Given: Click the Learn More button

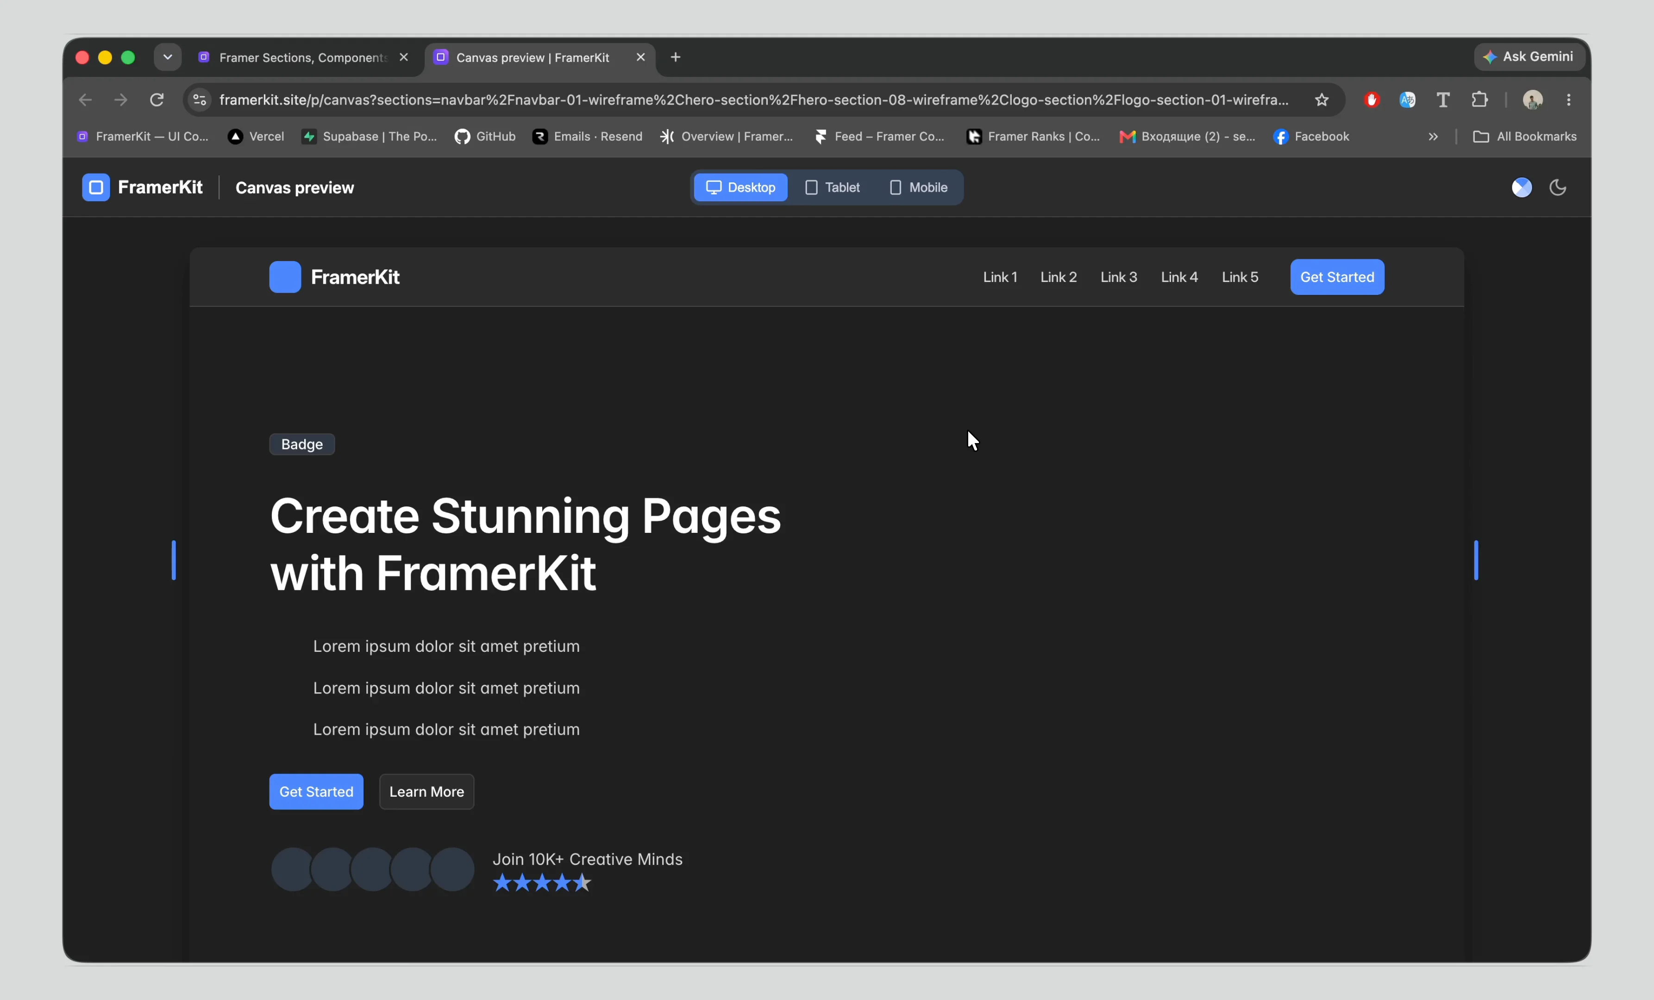Looking at the screenshot, I should [x=426, y=792].
